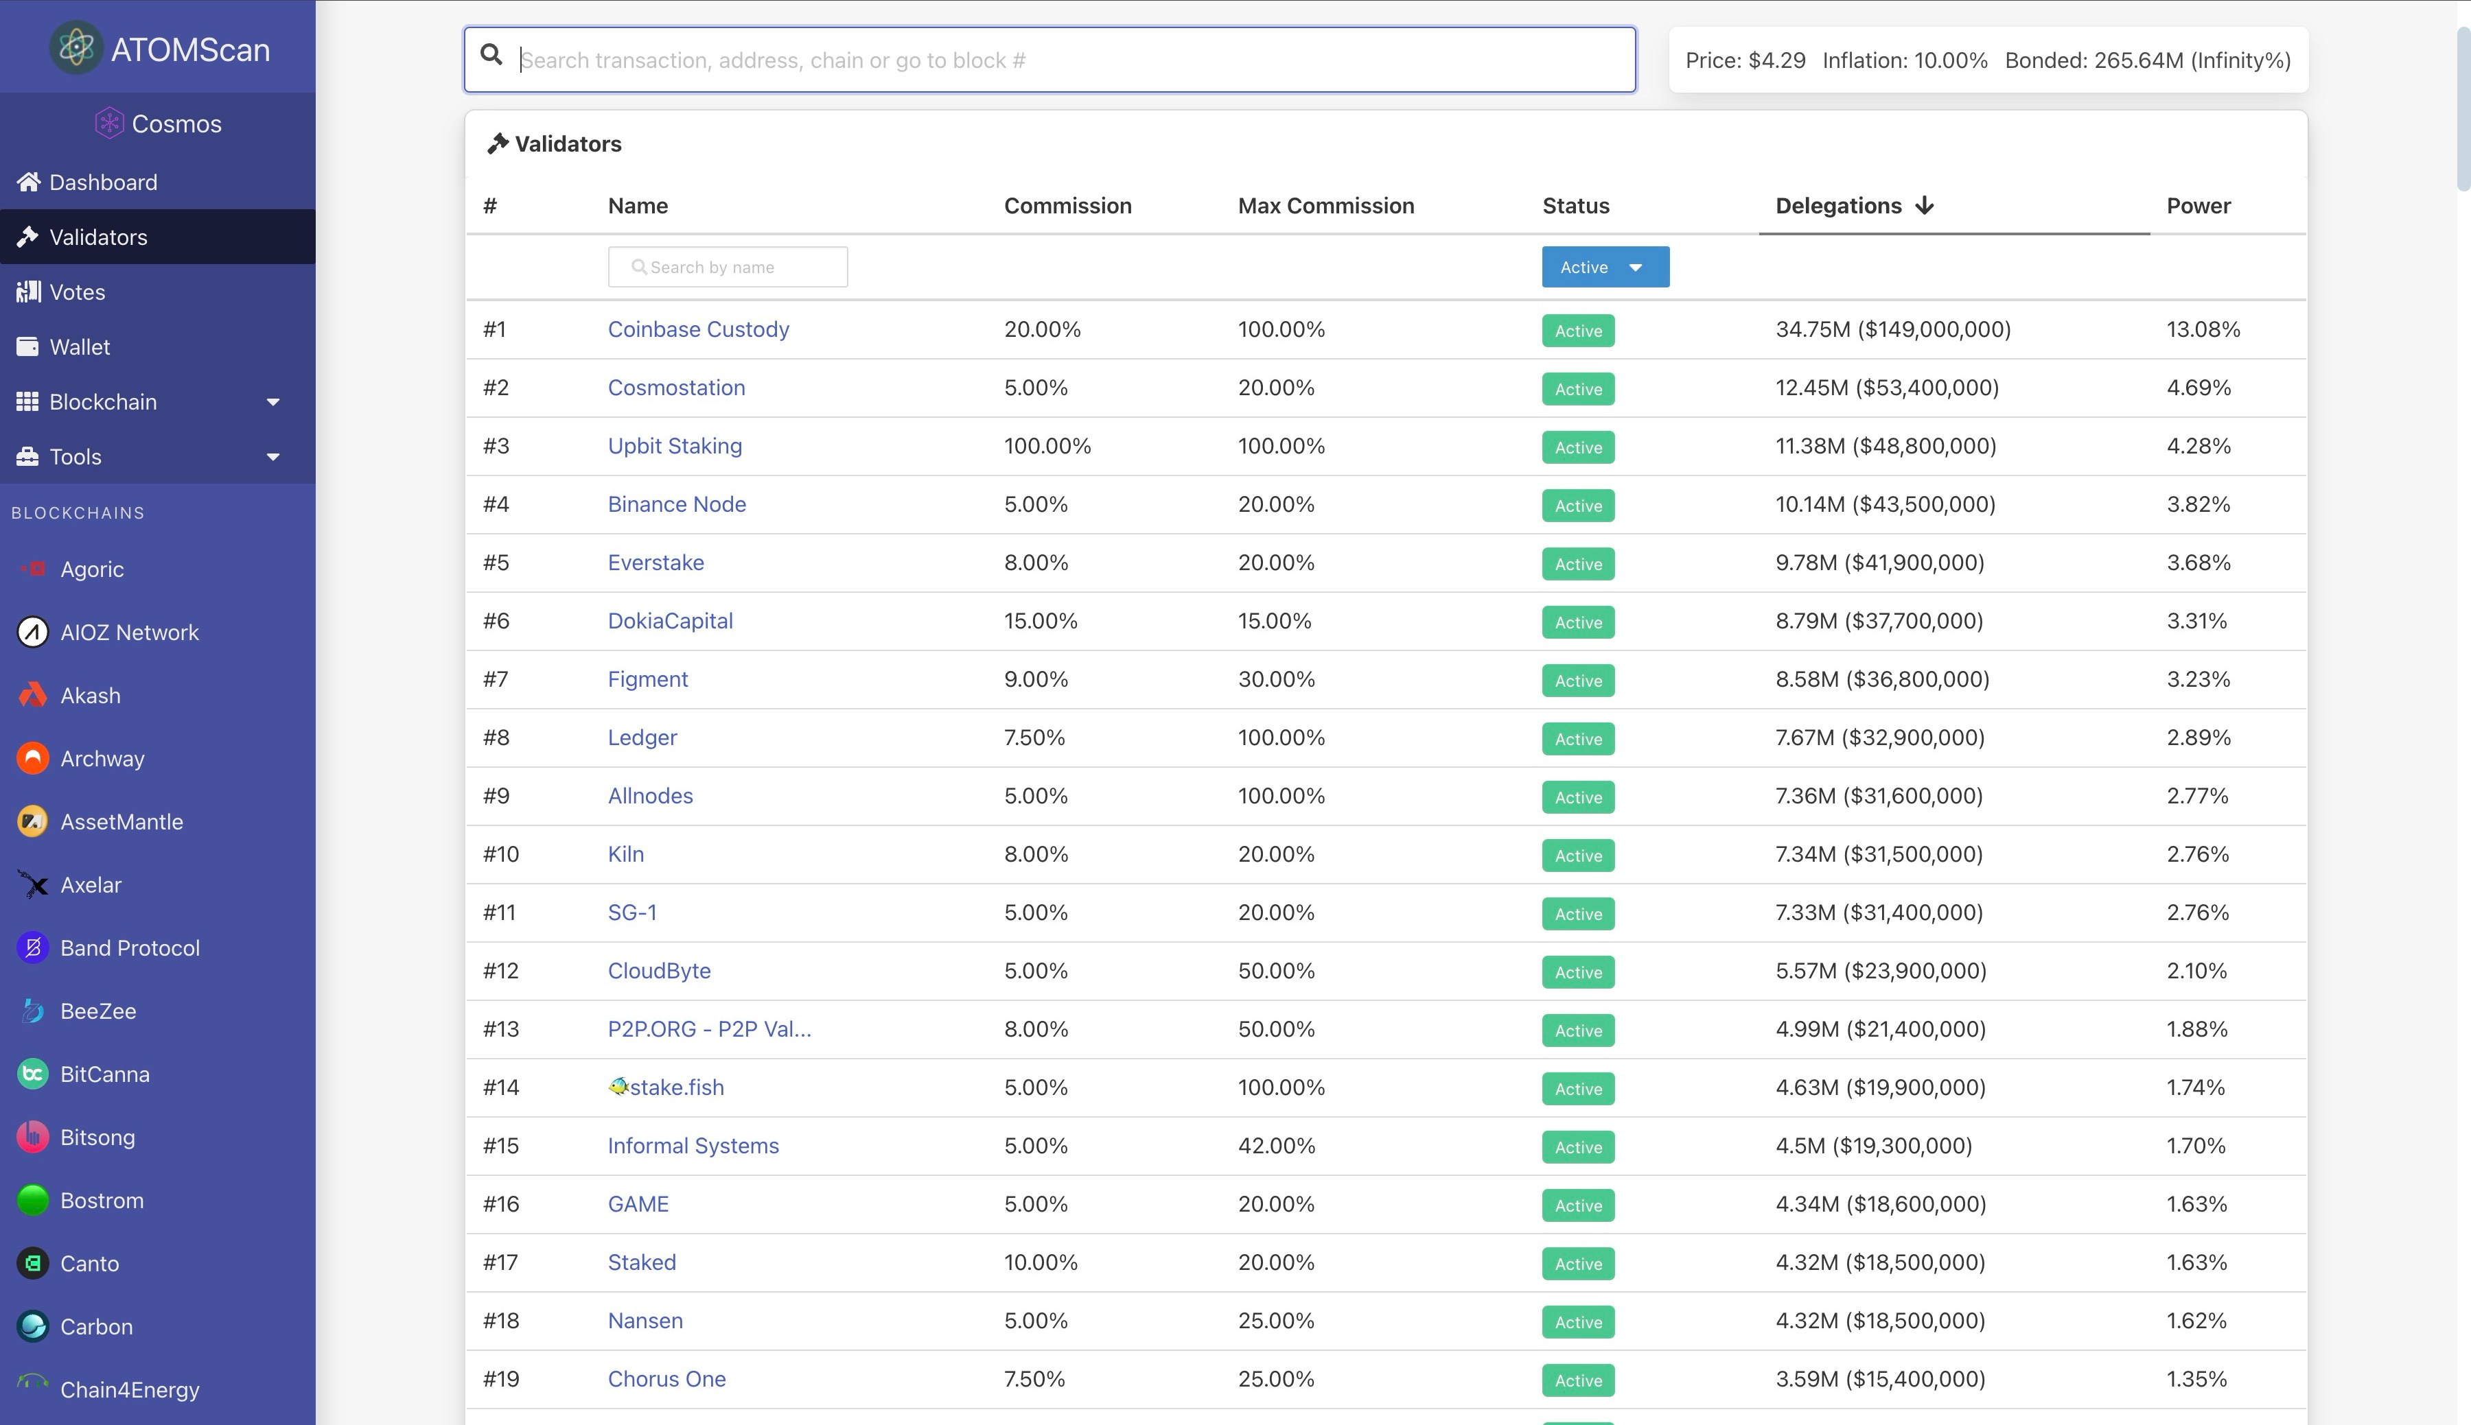
Task: Click the Search by name field
Action: [728, 267]
